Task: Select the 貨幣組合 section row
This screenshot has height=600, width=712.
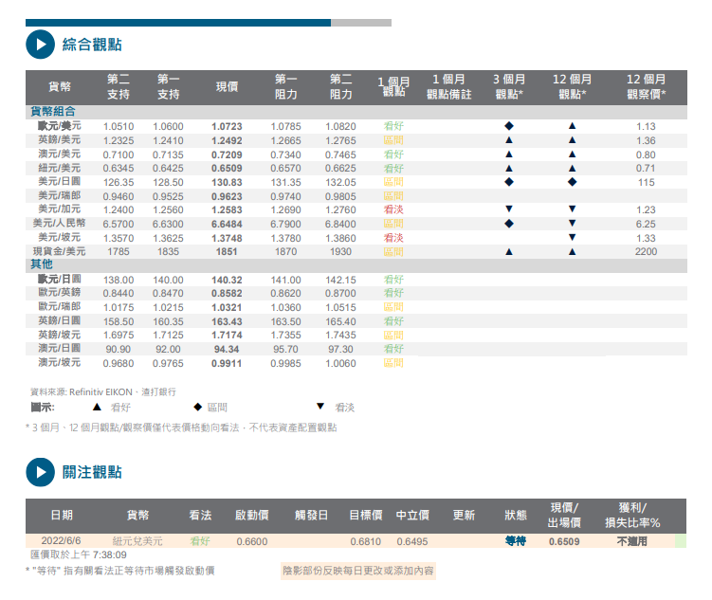Action: [55, 112]
